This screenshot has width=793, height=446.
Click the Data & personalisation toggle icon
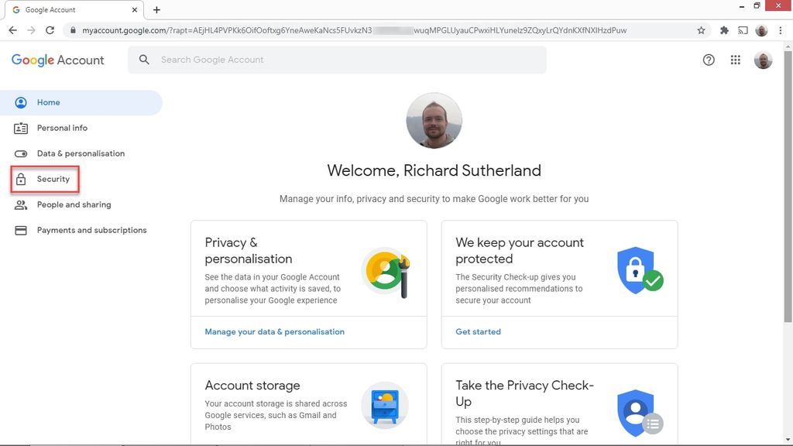(20, 153)
